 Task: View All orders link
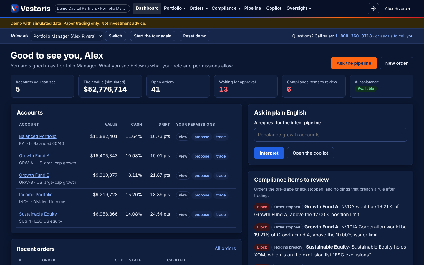tap(225, 249)
